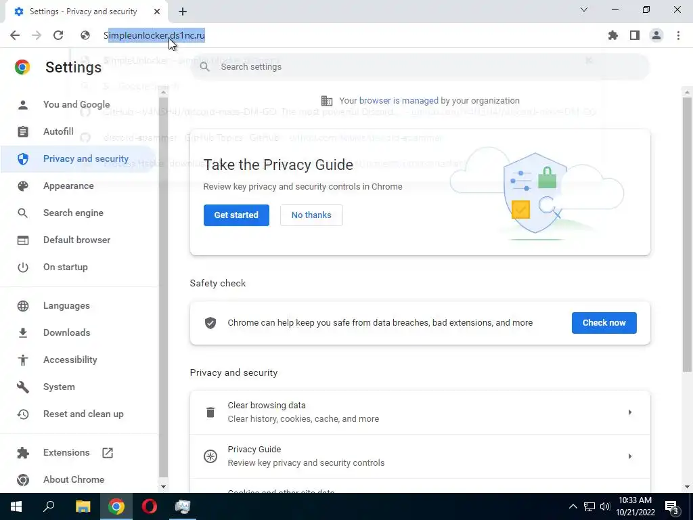Open Languages settings
The image size is (693, 520).
(x=66, y=305)
